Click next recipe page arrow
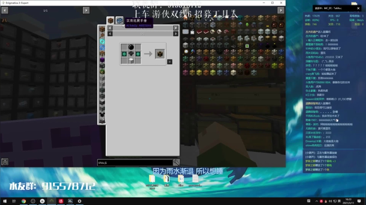Viewport: 366px width, 205px height. click(176, 34)
